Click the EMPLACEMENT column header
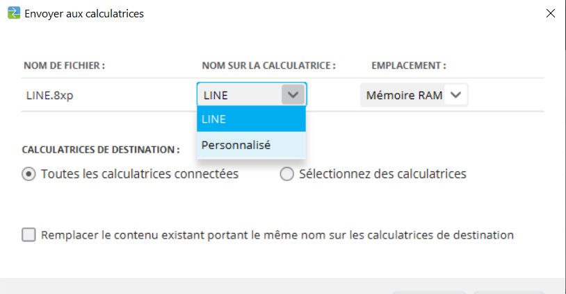Viewport: 566px width, 294px height. pyautogui.click(x=408, y=66)
